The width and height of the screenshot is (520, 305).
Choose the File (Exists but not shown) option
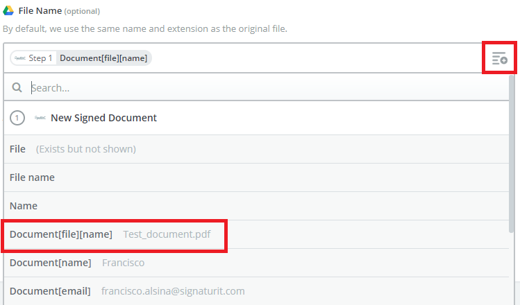[x=256, y=149]
